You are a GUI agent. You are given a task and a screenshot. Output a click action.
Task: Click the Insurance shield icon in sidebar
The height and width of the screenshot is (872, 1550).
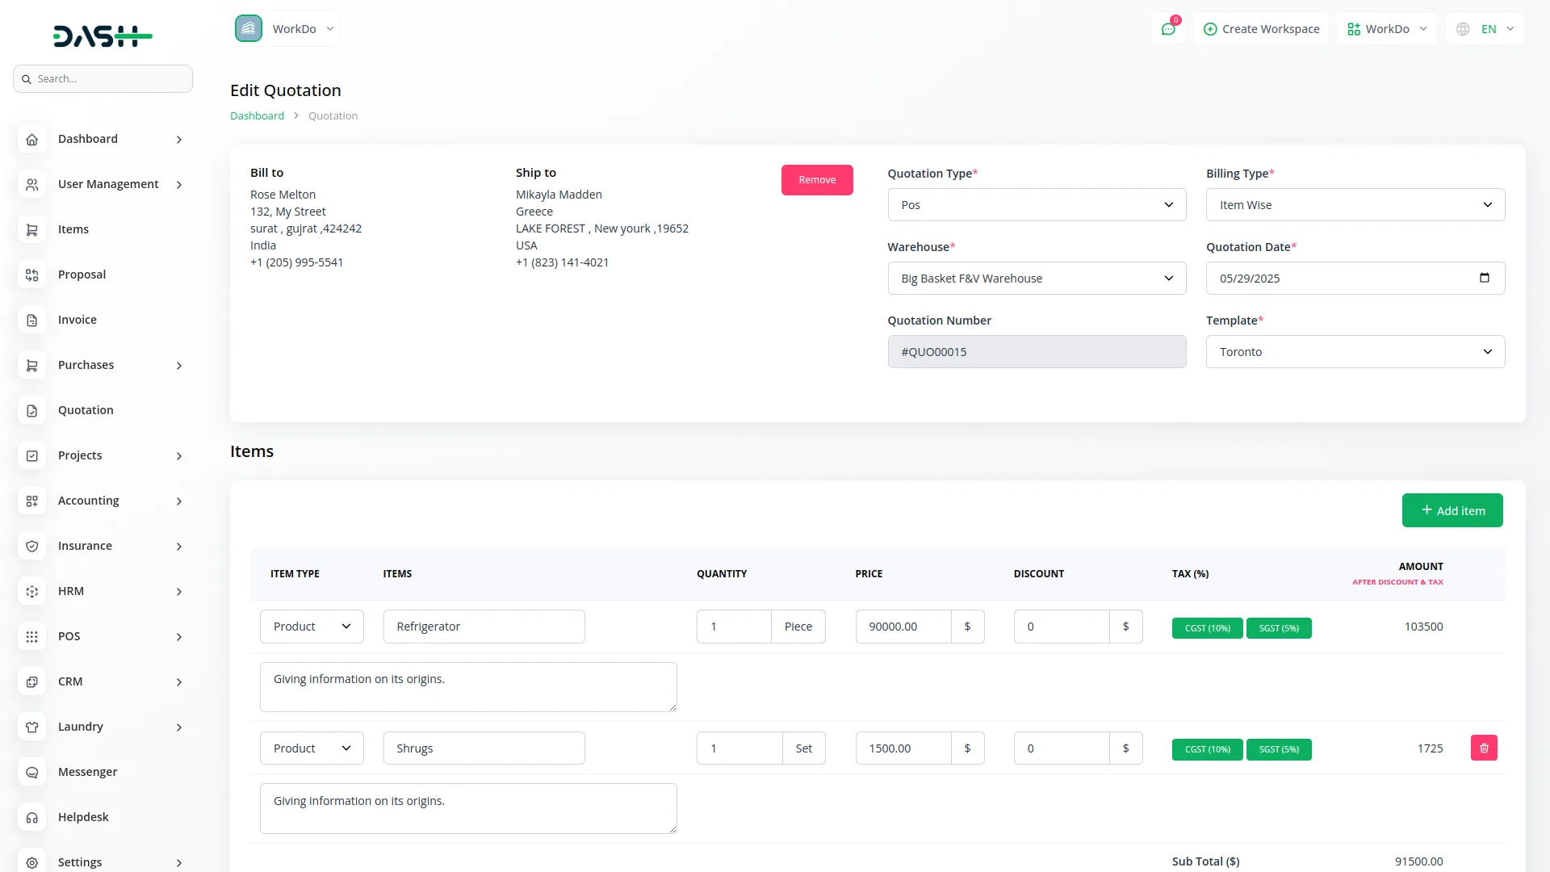(x=32, y=546)
